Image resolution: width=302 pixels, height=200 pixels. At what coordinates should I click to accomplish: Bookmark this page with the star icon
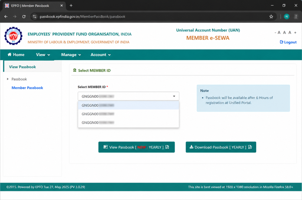(271, 16)
